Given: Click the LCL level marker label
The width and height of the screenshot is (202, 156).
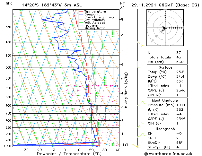Looking at the screenshot, I should click(x=126, y=145).
